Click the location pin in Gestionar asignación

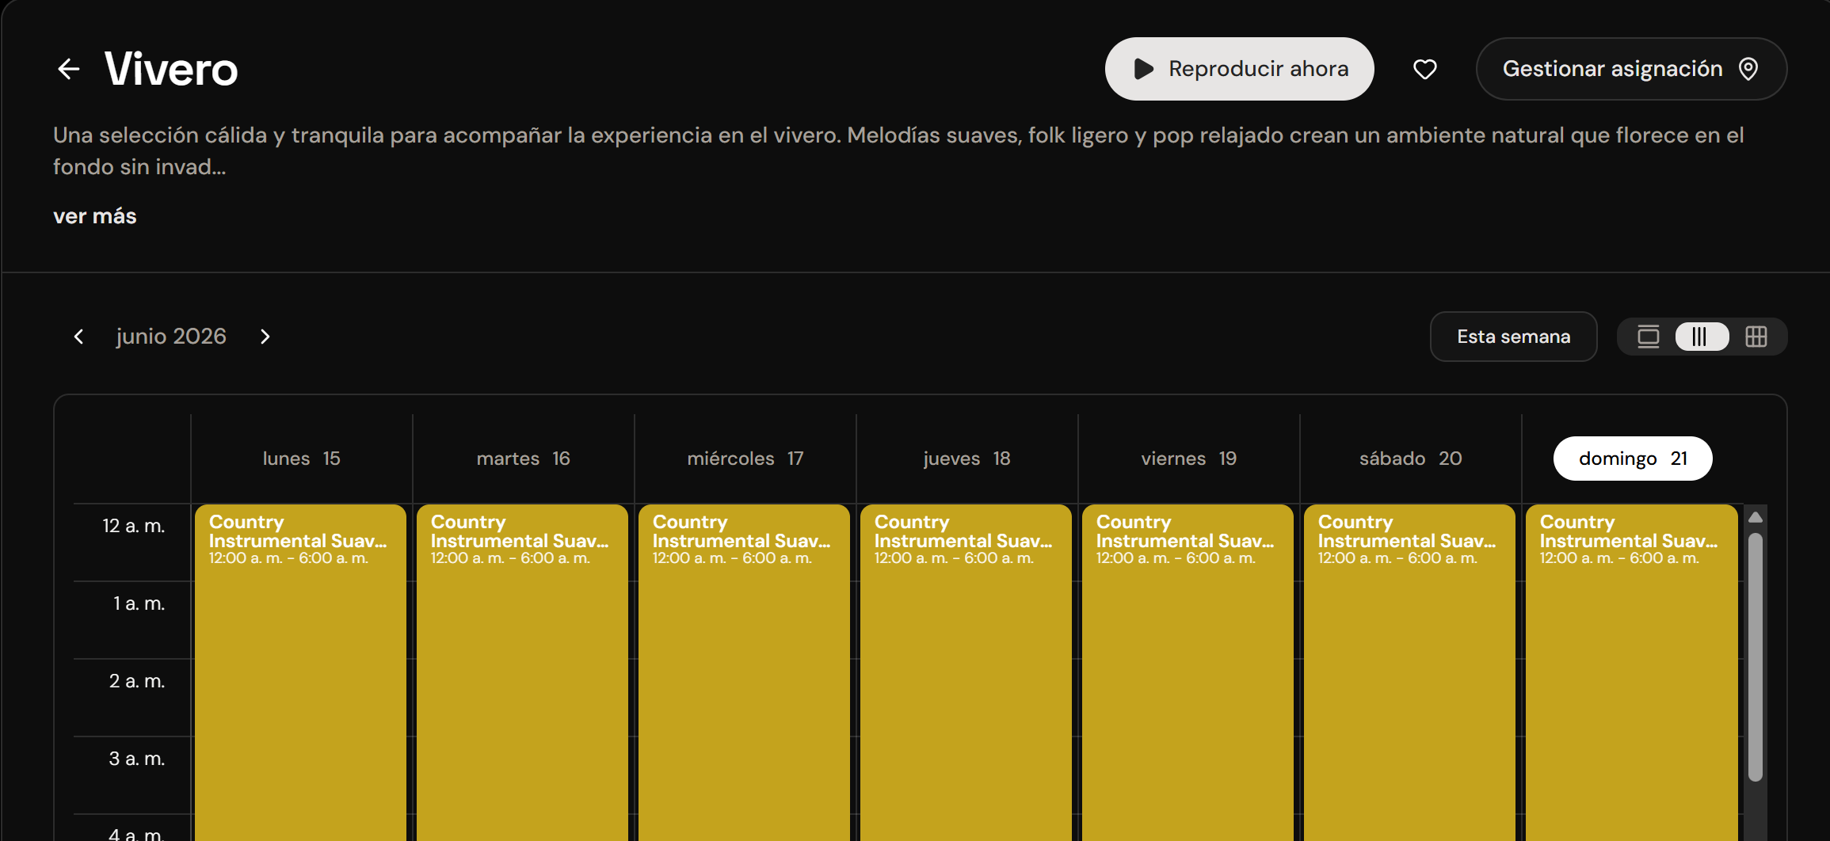1748,69
